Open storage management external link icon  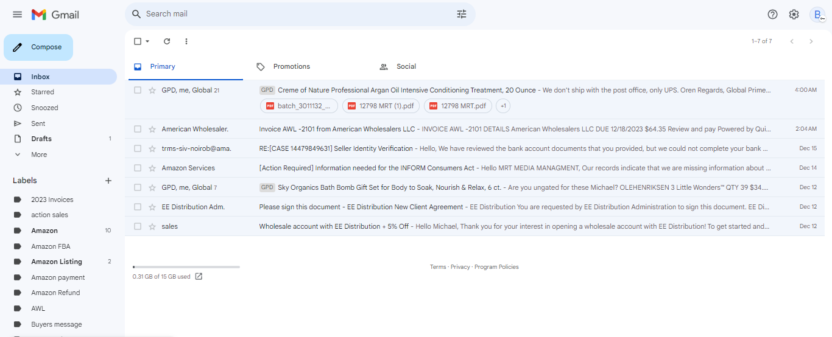click(x=199, y=276)
